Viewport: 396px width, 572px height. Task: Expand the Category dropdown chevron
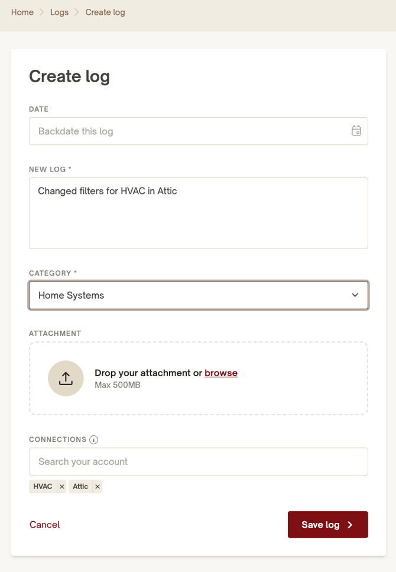[x=355, y=295]
